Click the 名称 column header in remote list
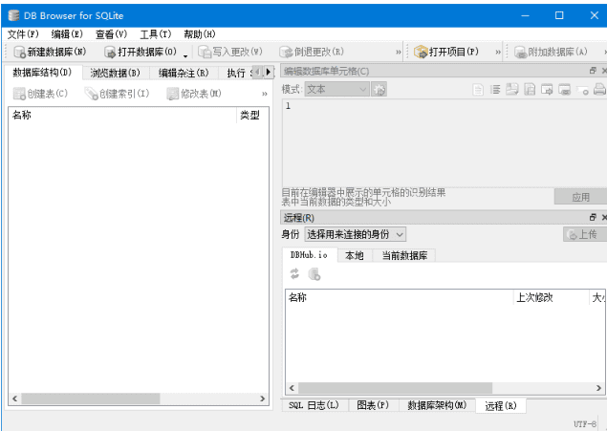Screen dimensions: 607x431 [400, 297]
